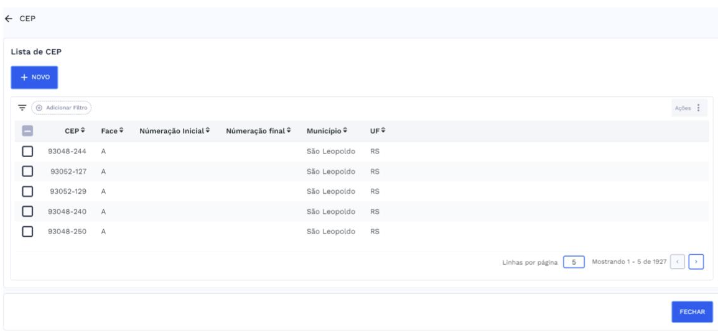718x333 pixels.
Task: Tick the checkbox for CEP 93048-250
Action: (27, 231)
